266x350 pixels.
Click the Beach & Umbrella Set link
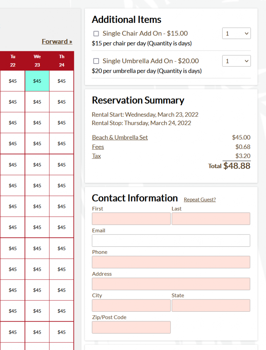point(120,137)
